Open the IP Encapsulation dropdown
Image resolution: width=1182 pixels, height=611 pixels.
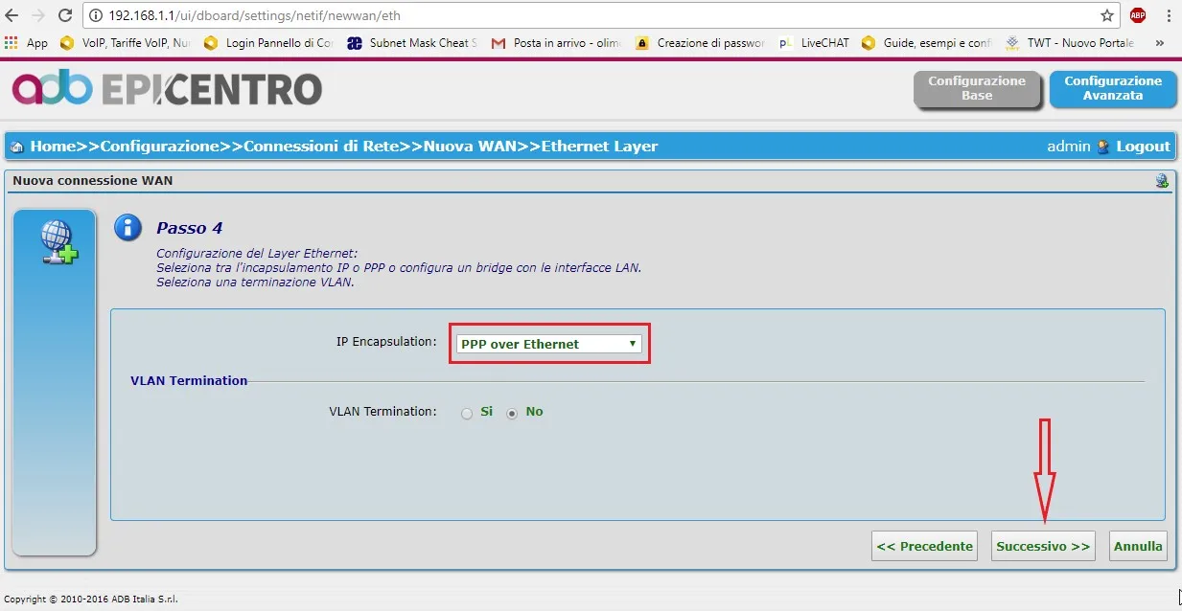coord(549,344)
